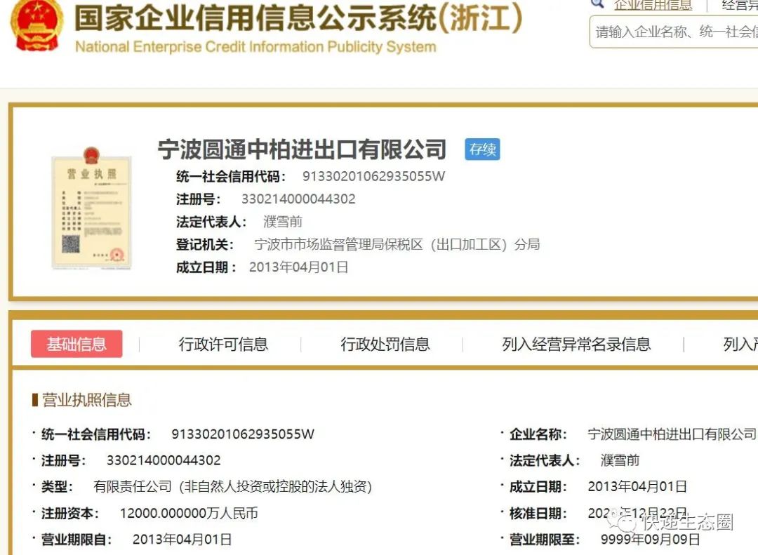Open the business license thumbnail image
The height and width of the screenshot is (555, 758).
point(91,212)
